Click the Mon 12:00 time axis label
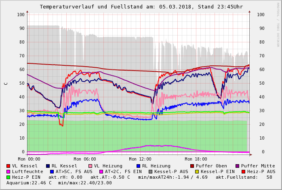The image size is (282, 190). (x=140, y=159)
